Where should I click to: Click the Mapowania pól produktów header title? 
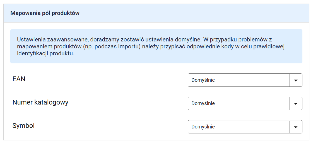pos(45,13)
